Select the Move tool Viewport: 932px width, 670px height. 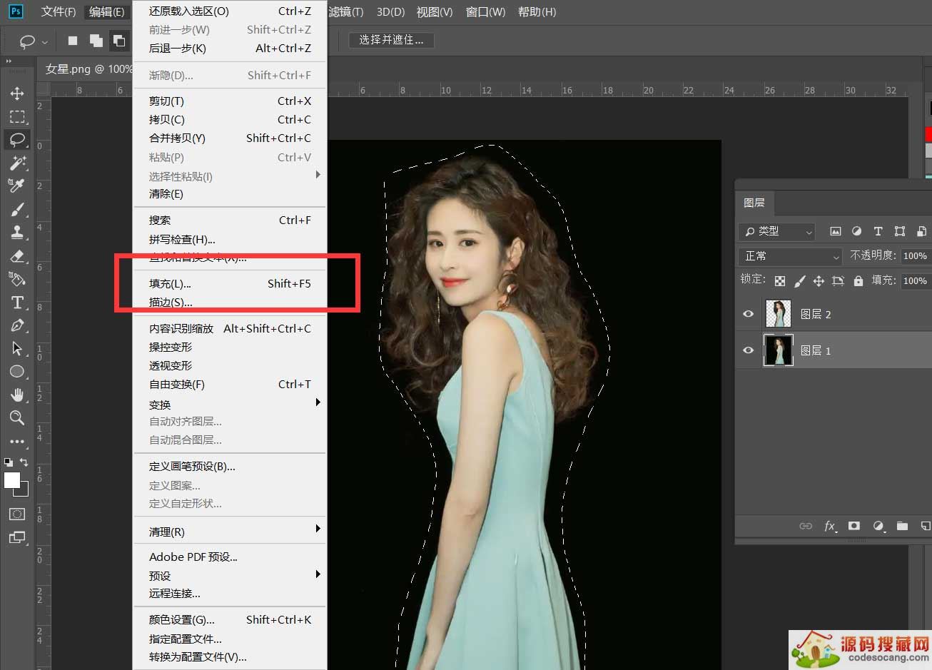coord(17,93)
